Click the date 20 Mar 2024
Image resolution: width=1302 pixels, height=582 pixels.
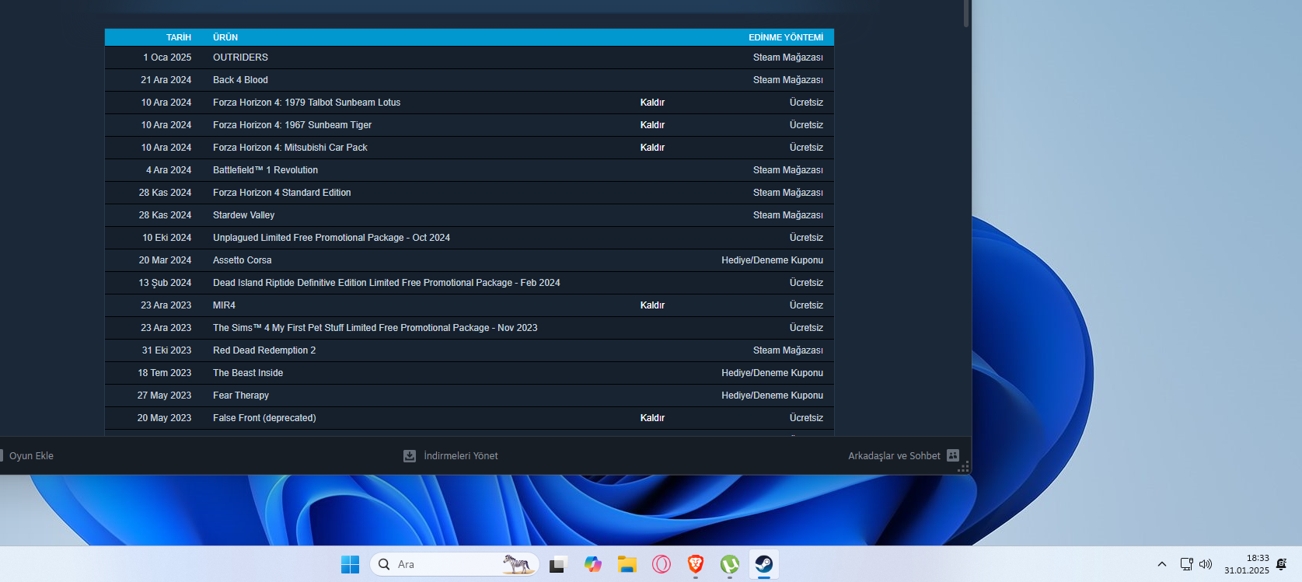(x=165, y=260)
